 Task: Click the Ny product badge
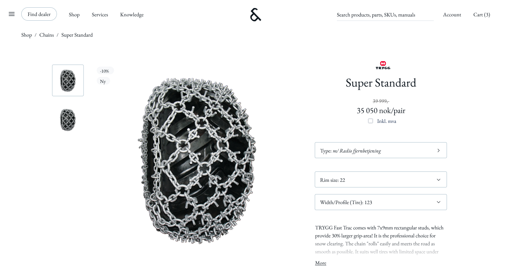pyautogui.click(x=103, y=81)
